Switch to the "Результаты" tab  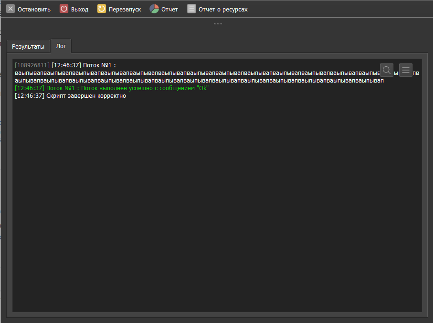pyautogui.click(x=28, y=46)
